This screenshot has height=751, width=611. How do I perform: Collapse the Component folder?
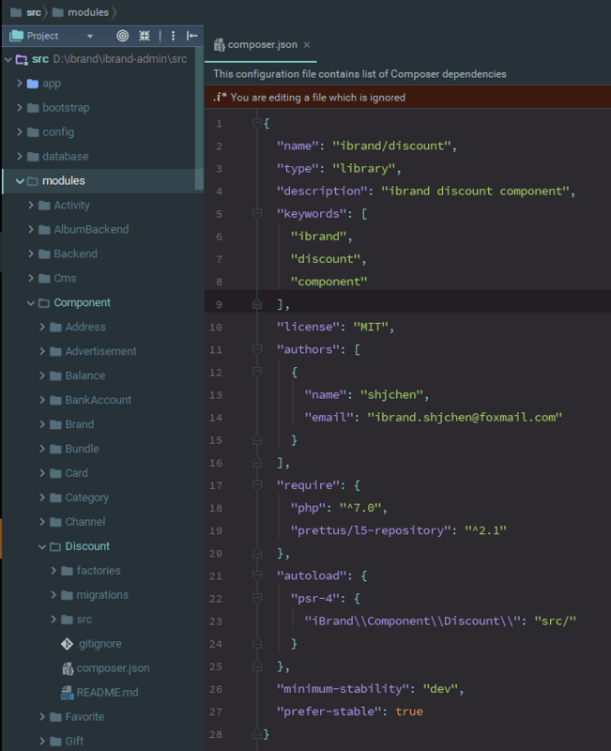click(31, 303)
